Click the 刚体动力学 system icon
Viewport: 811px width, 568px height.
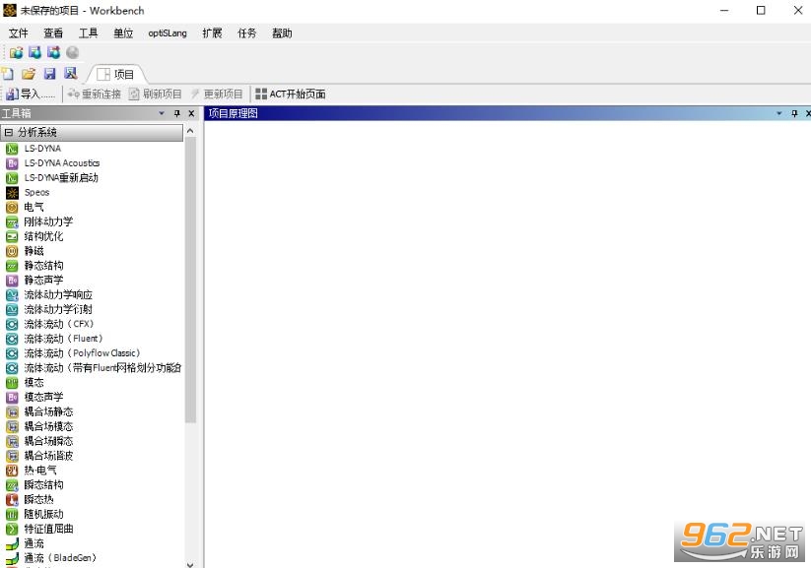(x=12, y=222)
